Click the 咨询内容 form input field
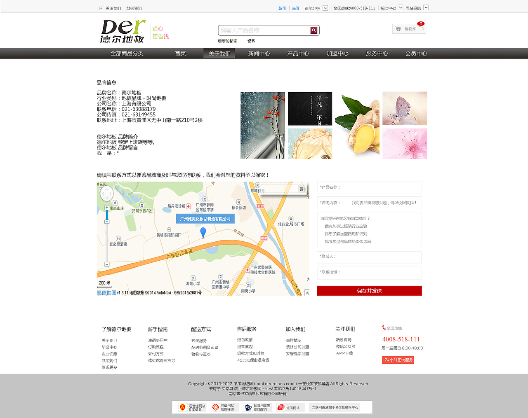The image size is (528, 418). point(369,203)
